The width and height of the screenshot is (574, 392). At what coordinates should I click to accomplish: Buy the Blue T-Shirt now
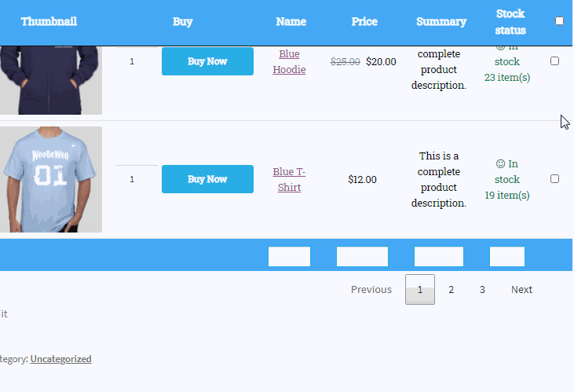click(x=207, y=179)
